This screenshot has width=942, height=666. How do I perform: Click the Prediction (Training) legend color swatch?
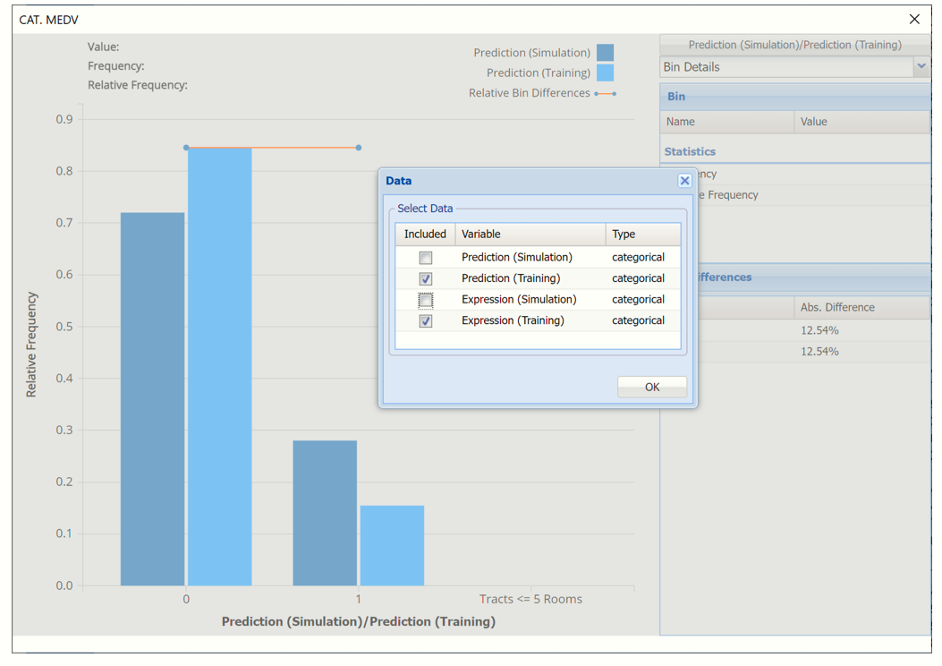pos(606,73)
